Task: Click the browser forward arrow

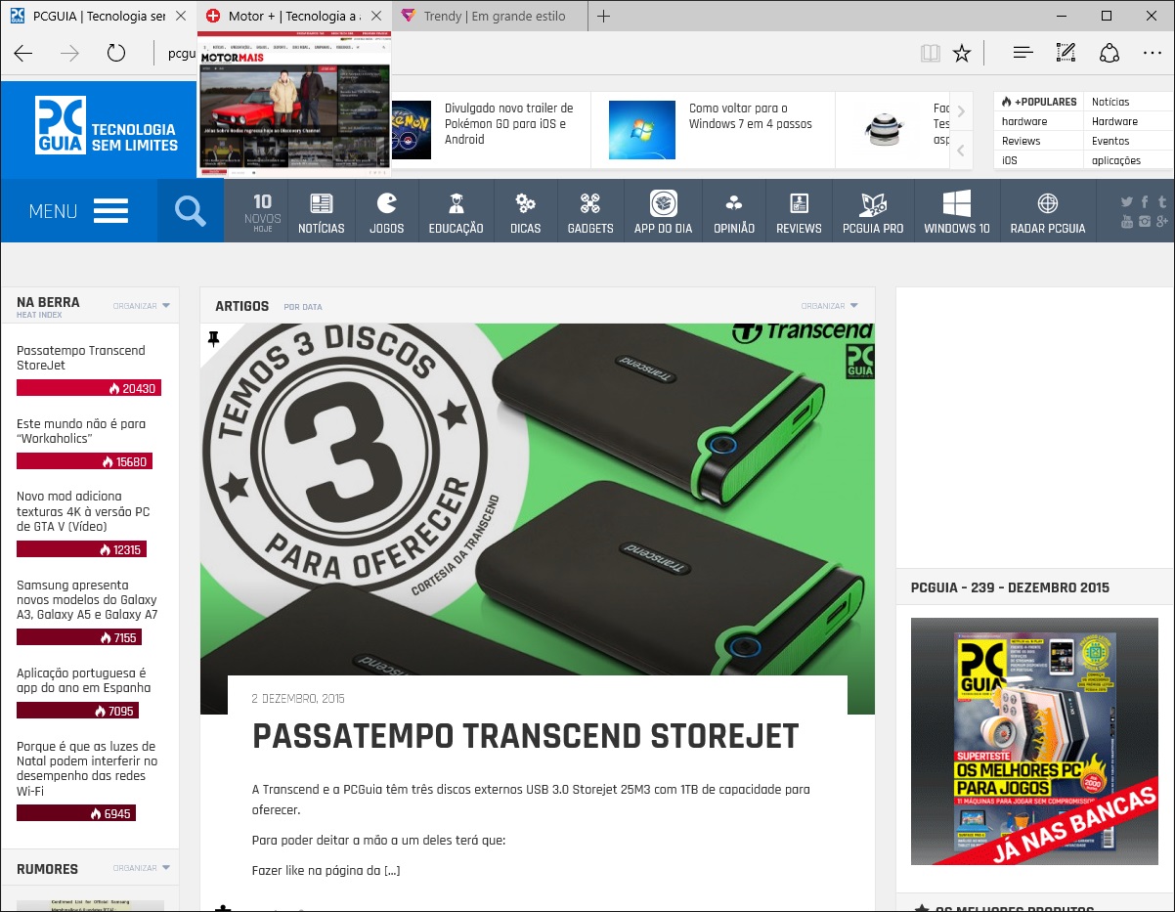Action: pos(69,53)
